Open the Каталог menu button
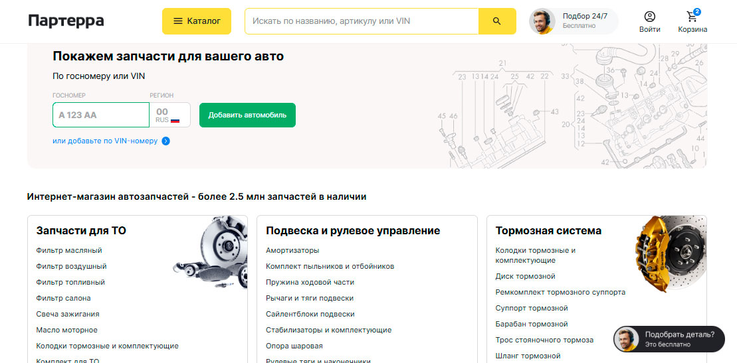The height and width of the screenshot is (363, 737). tap(197, 21)
